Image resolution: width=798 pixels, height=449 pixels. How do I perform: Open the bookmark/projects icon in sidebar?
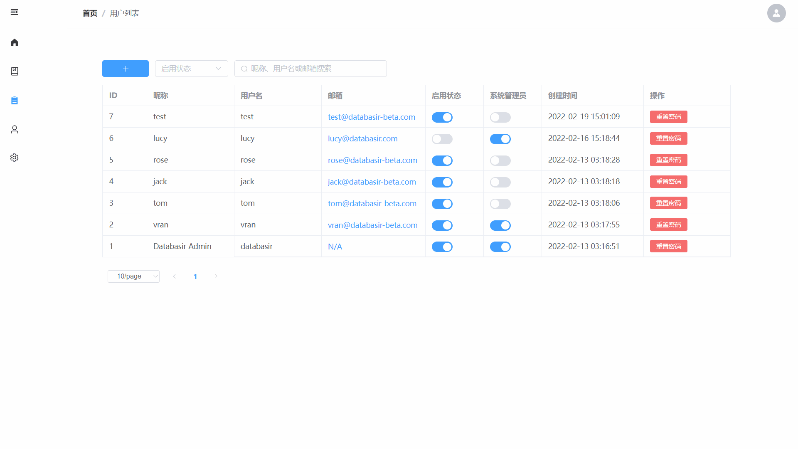[x=15, y=71]
